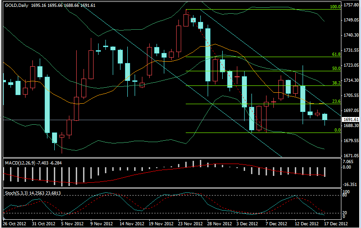Screen dimensions: 361x228
Task: Click the MACD scale value 7.065
Action: (x=348, y=162)
